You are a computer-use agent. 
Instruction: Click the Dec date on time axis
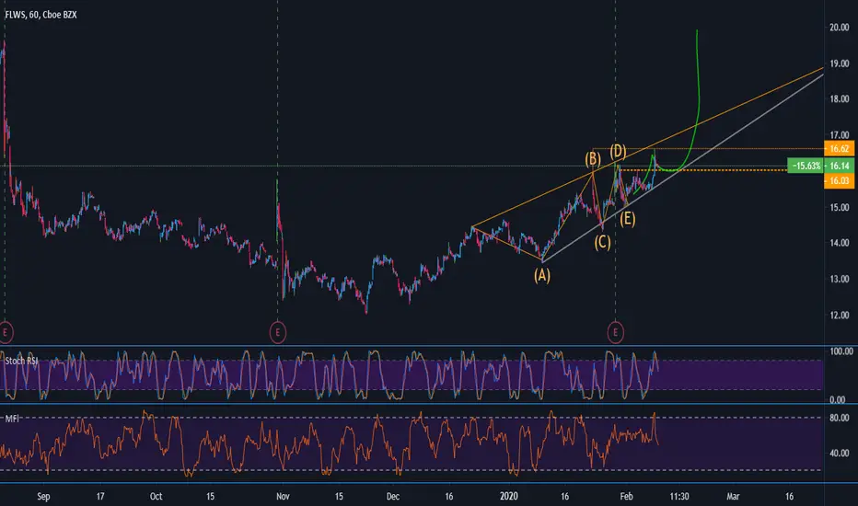[x=393, y=496]
